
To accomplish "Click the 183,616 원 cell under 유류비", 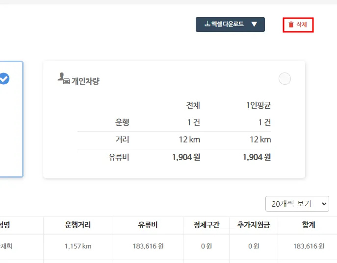I will coord(148,246).
